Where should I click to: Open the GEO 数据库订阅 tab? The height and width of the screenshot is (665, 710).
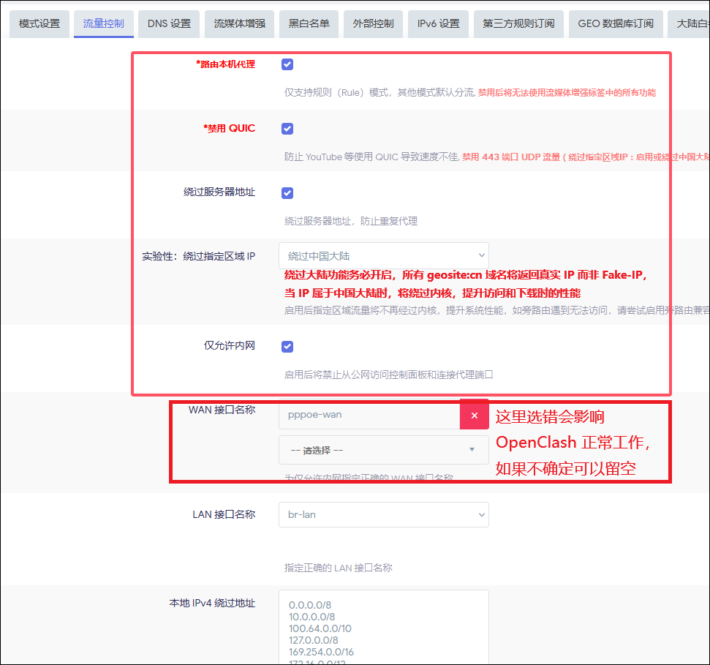pyautogui.click(x=616, y=23)
